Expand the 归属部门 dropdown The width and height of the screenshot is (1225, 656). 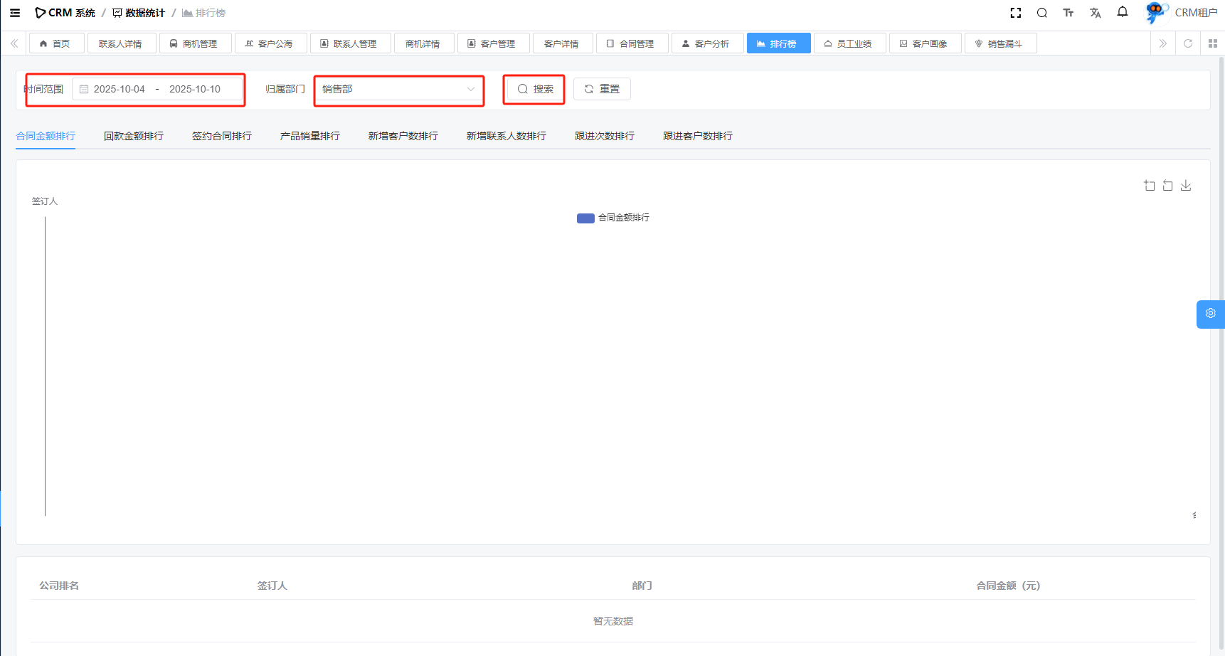tap(398, 90)
